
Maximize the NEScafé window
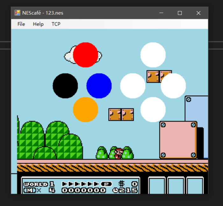point(180,13)
